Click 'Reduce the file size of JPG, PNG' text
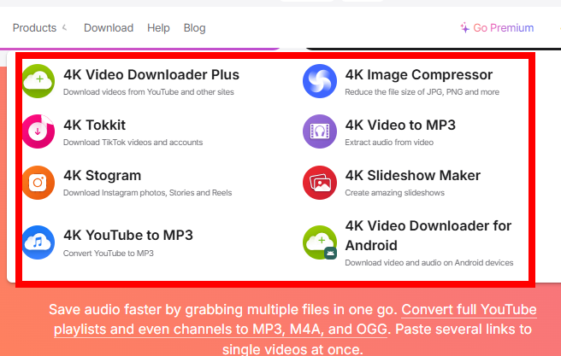Screen dimensions: 561x356 (x=422, y=91)
